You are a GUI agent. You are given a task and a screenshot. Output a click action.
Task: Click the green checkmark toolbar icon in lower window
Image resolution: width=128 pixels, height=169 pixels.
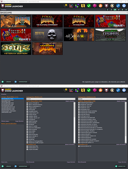89,90
